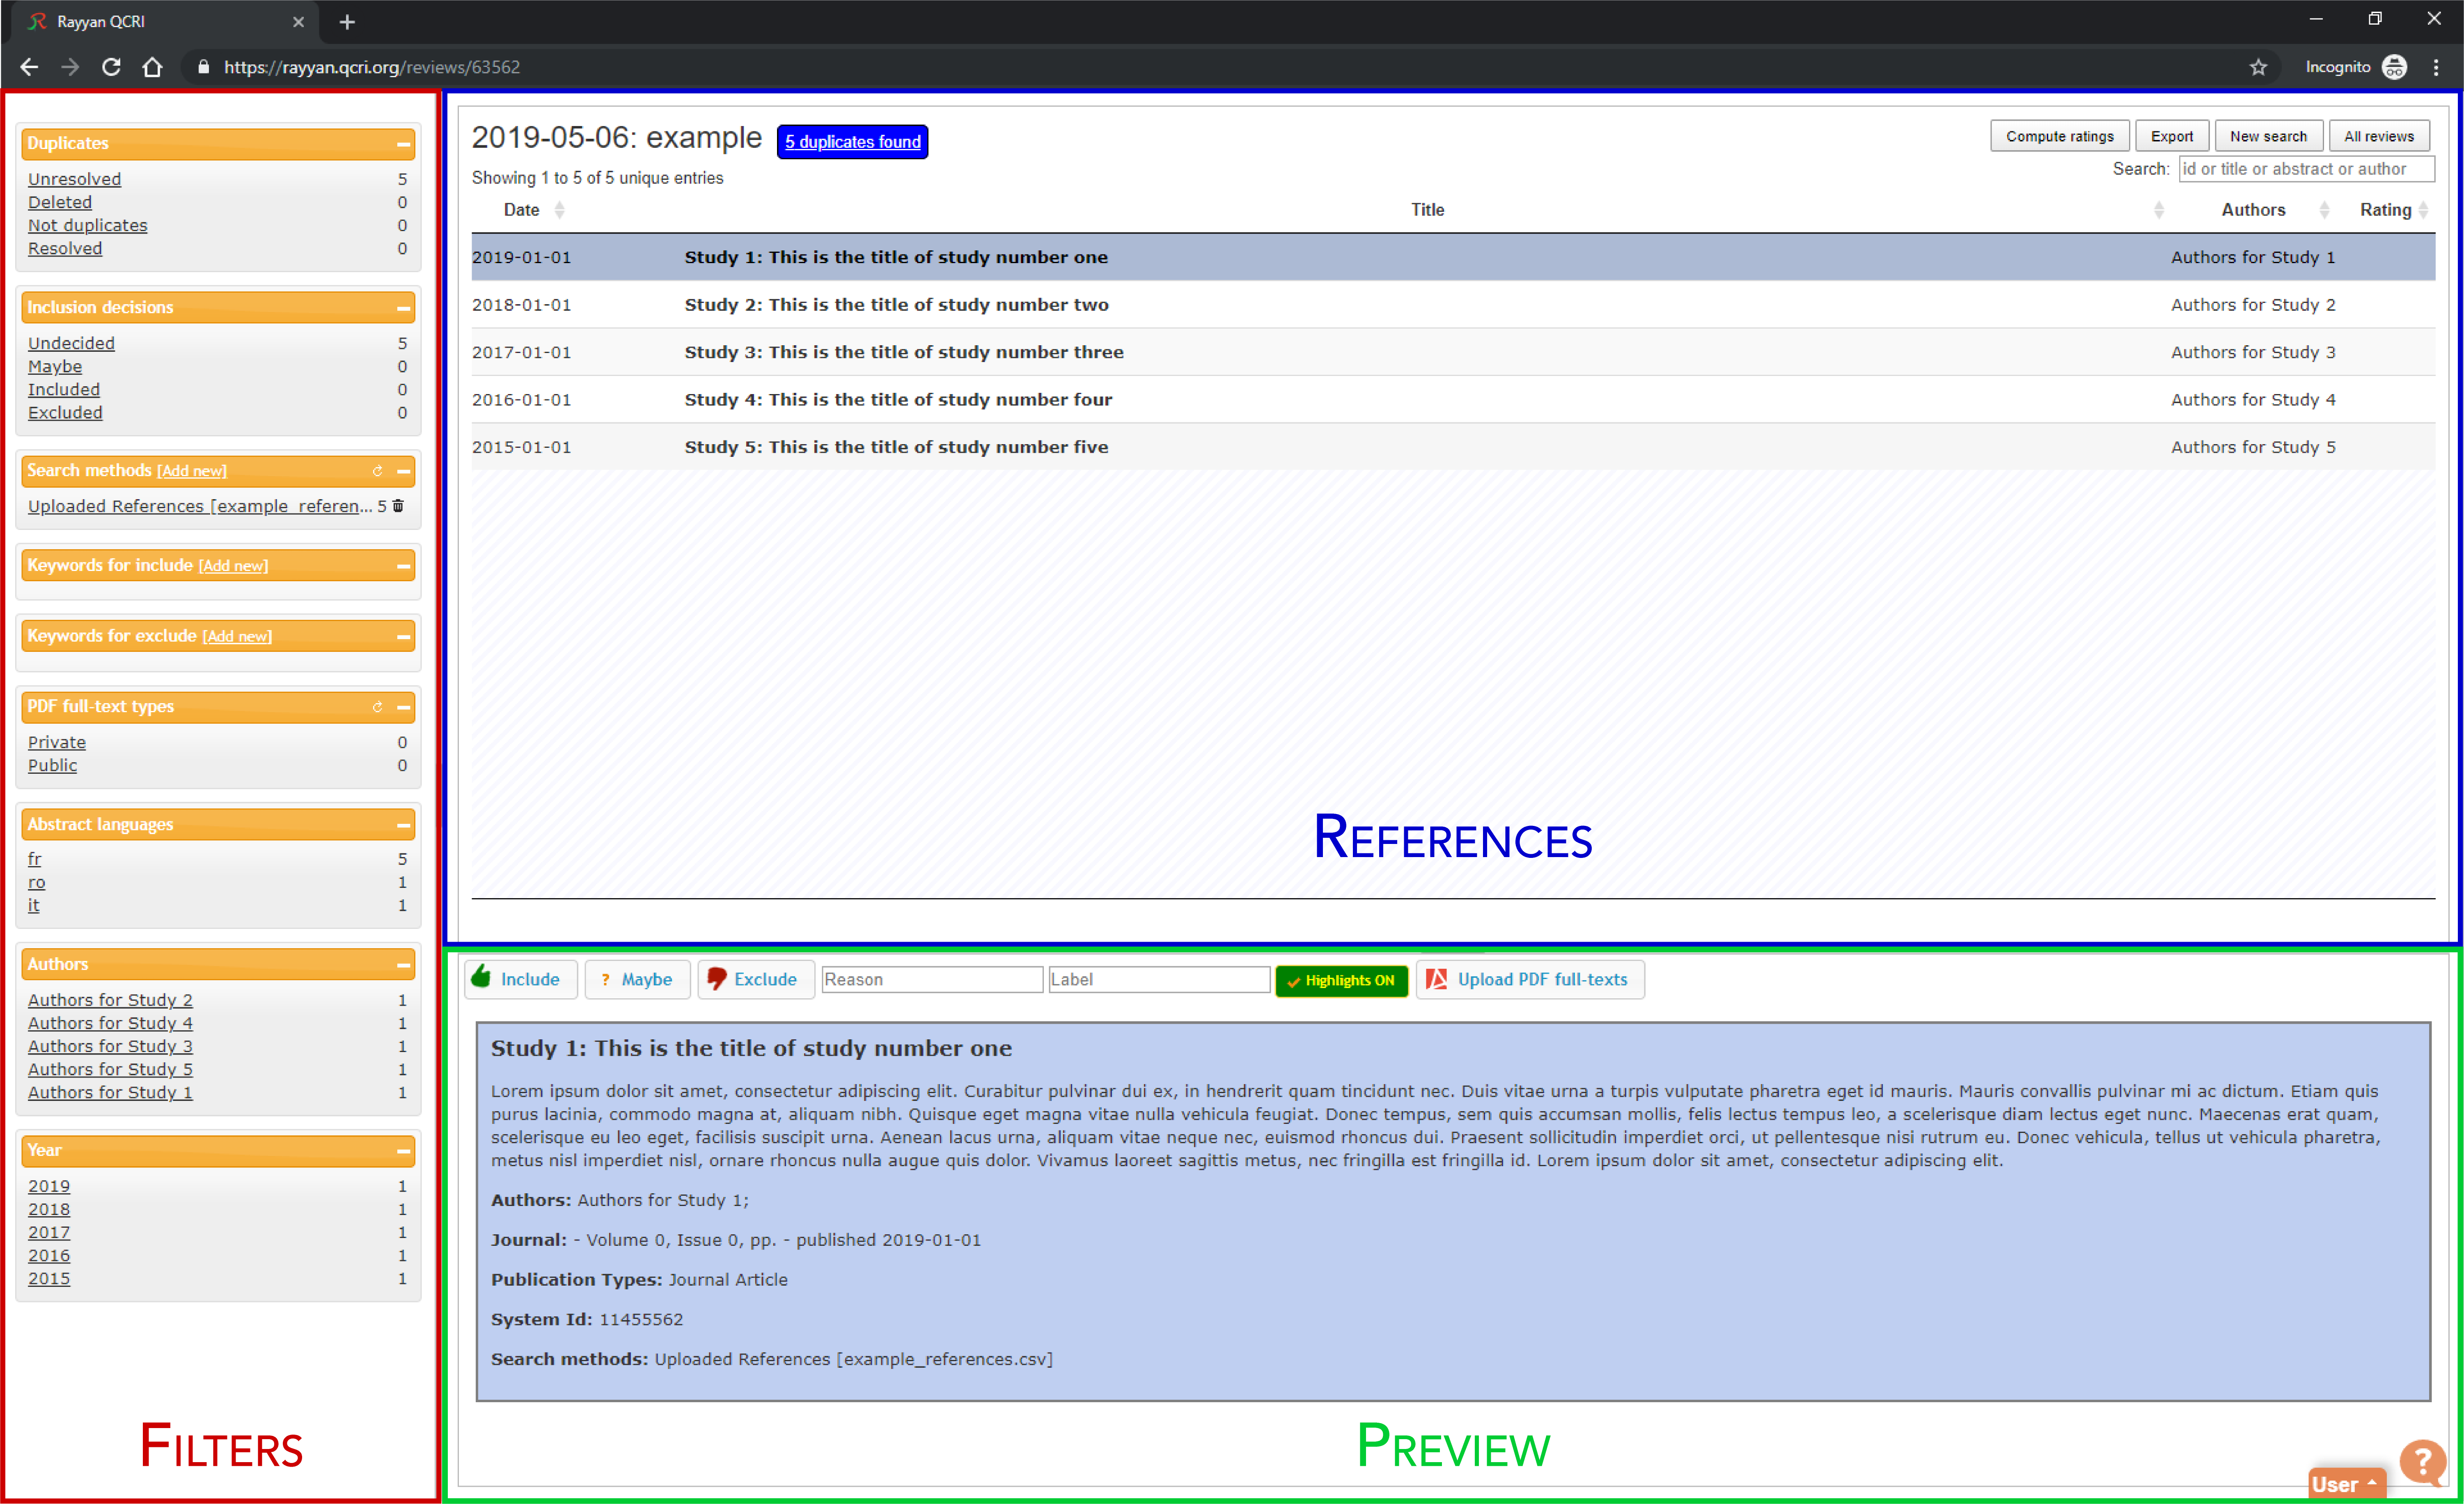Add new search method
Viewport: 2464px width, 1504px height.
tap(192, 471)
